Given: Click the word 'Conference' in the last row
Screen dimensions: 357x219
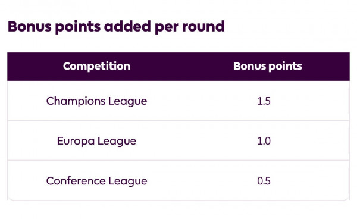Looking at the screenshot, I should 76,181.
